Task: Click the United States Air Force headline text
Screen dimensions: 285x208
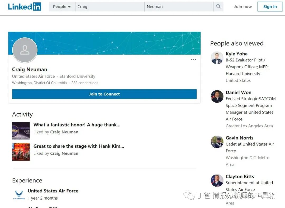Action: tap(34, 76)
